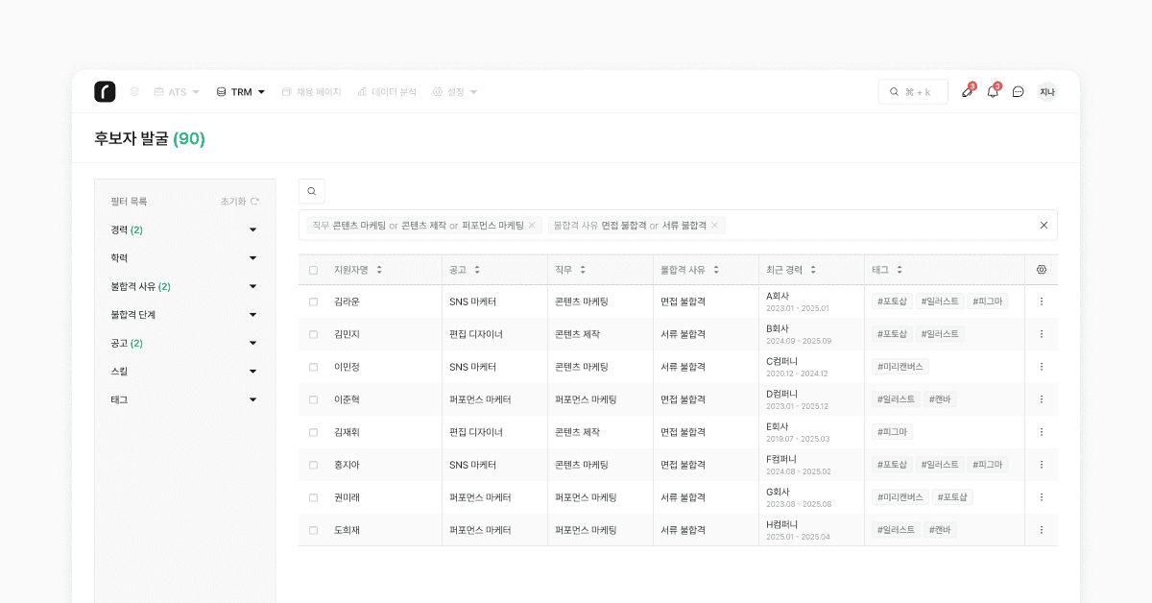
Task: Open the 데이터 분석 menu item
Action: (387, 92)
